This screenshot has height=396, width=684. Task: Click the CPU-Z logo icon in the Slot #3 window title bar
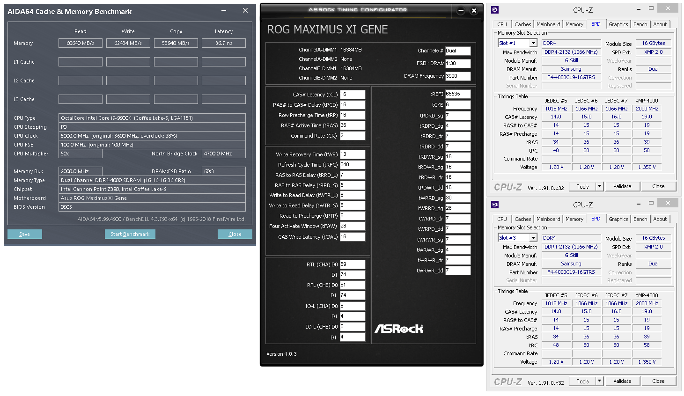point(495,205)
